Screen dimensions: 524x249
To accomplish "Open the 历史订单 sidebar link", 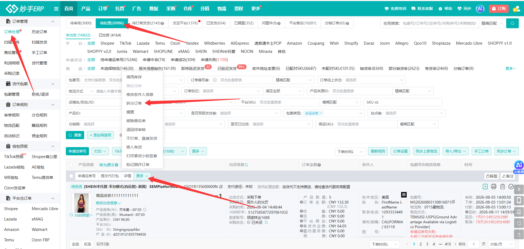I will pos(39,32).
